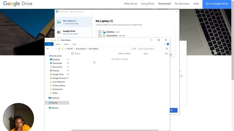The image size is (234, 131).
Task: Click the search magnifier icon
Action: pos(167,49)
